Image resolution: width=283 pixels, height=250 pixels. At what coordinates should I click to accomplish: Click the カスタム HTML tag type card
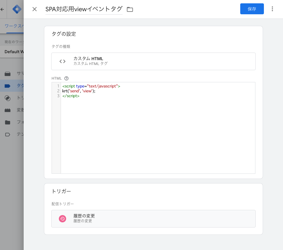[153, 61]
